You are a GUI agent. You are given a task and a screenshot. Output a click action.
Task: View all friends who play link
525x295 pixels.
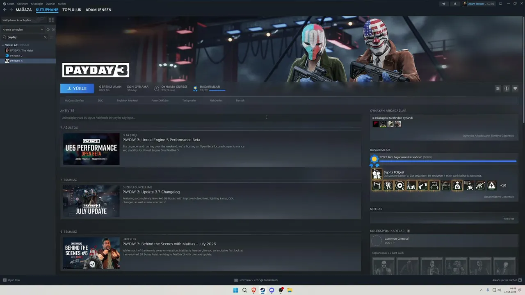[x=488, y=136]
